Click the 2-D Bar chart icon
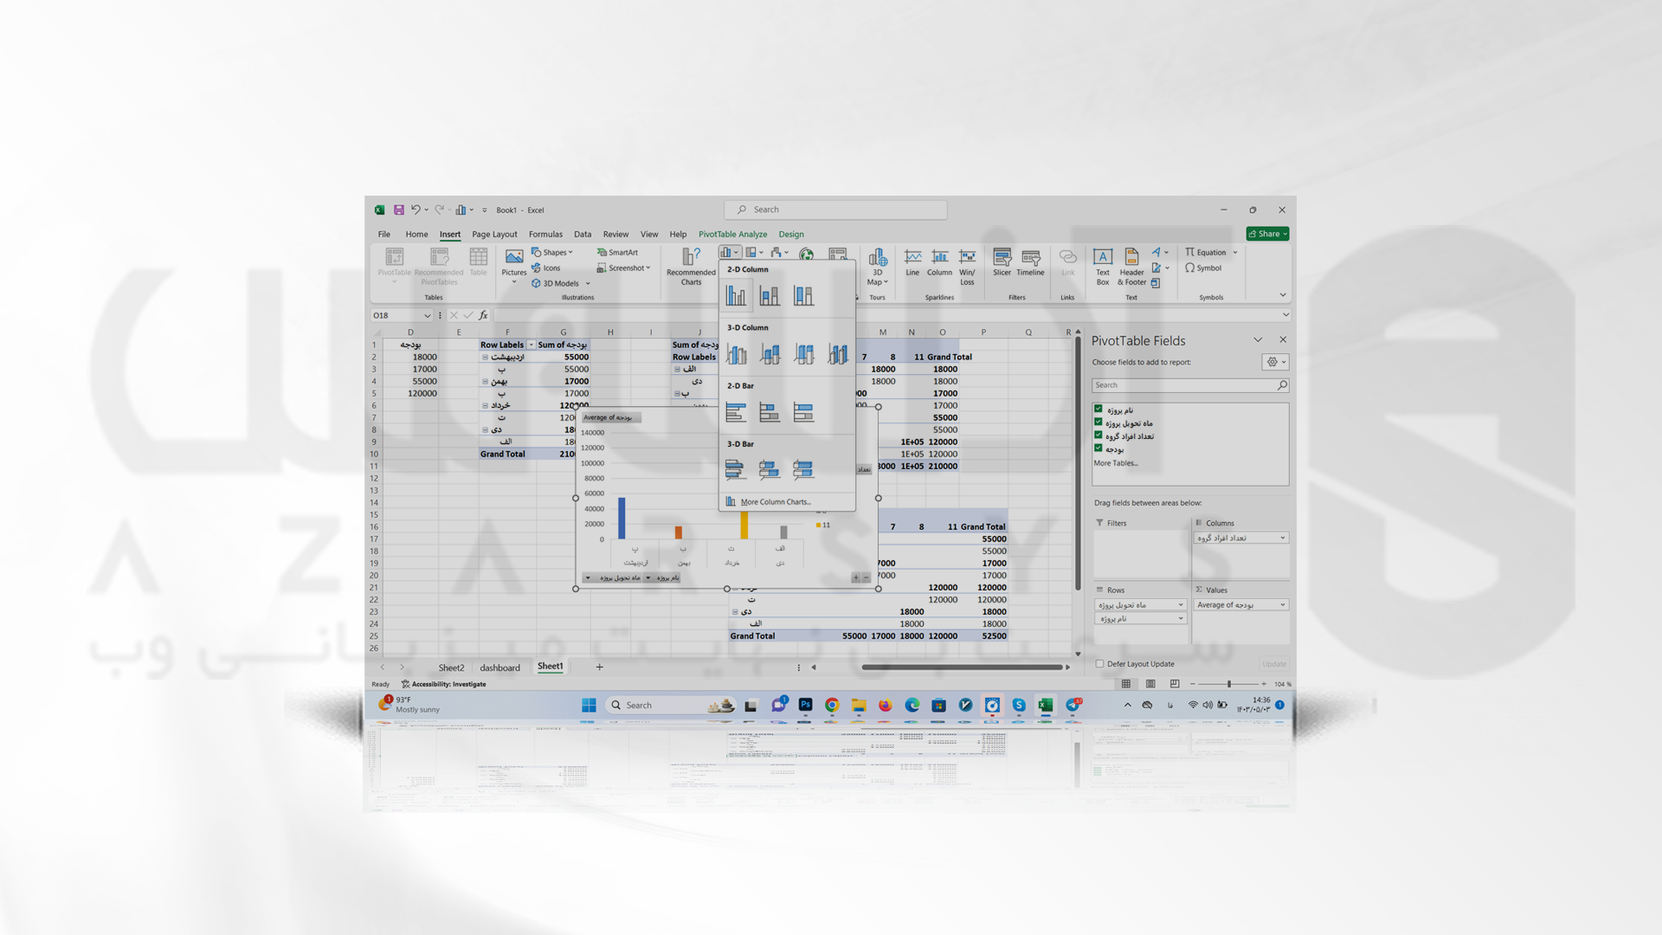The image size is (1662, 935). click(737, 411)
